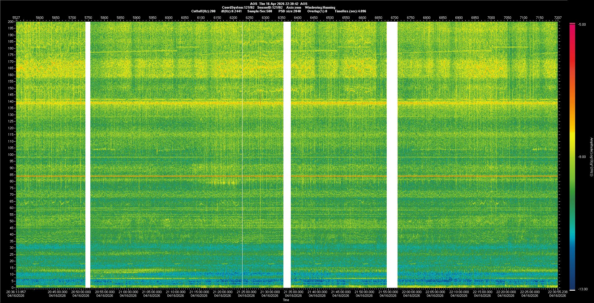Click the 45 Hz frequency axis label

12,228
